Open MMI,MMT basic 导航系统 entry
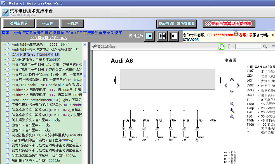 (46, 85)
